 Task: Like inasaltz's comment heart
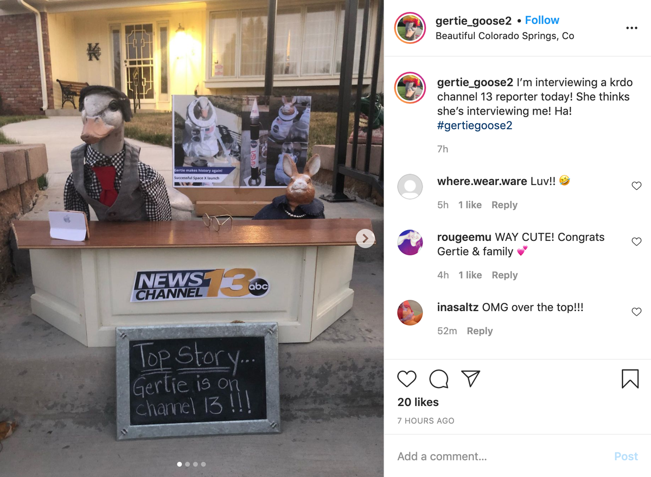(636, 312)
